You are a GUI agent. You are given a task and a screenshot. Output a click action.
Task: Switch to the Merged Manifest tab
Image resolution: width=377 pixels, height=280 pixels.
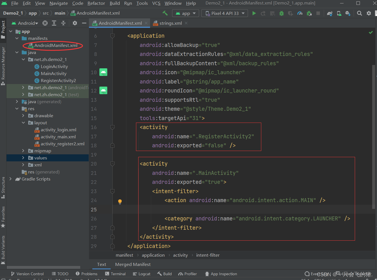(133, 264)
